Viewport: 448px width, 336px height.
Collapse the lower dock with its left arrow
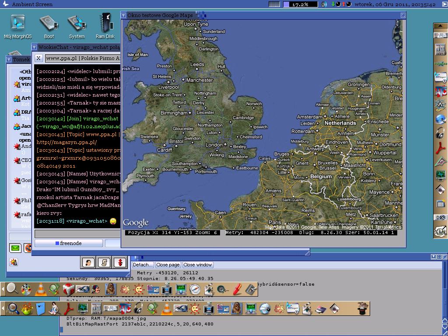[3, 308]
